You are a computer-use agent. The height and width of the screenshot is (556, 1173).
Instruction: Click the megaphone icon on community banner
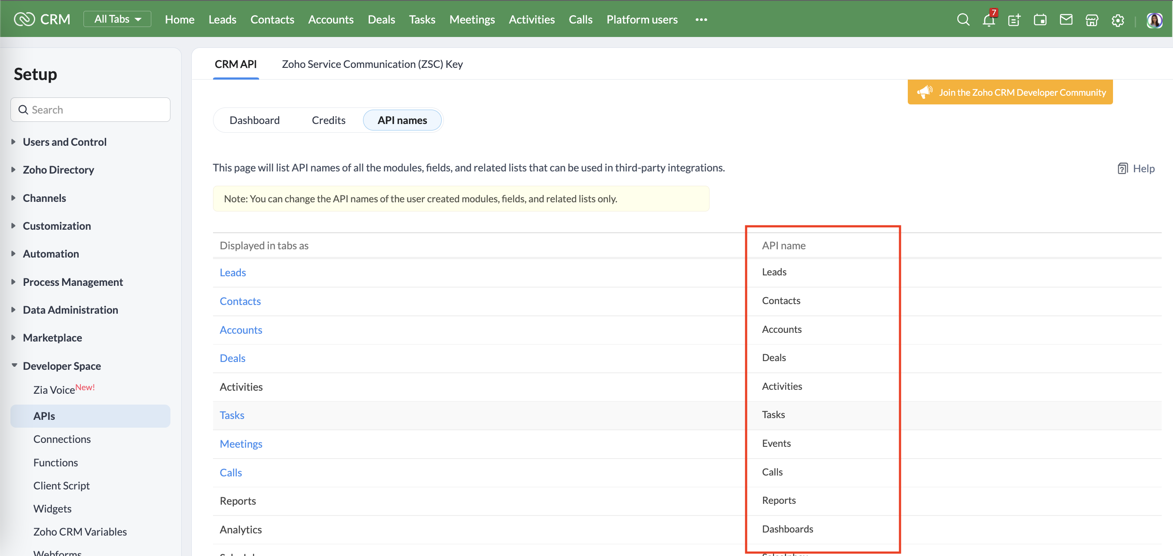pos(924,92)
